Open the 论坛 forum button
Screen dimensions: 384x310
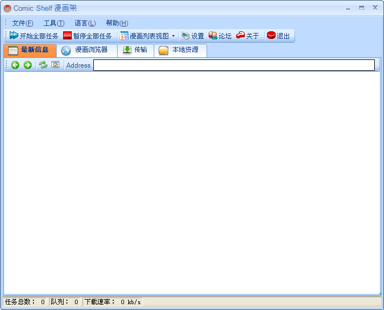click(x=220, y=36)
